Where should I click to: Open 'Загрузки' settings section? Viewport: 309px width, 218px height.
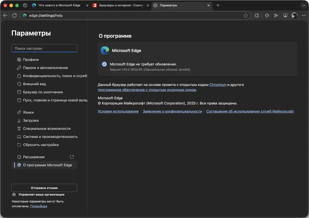pyautogui.click(x=44, y=120)
